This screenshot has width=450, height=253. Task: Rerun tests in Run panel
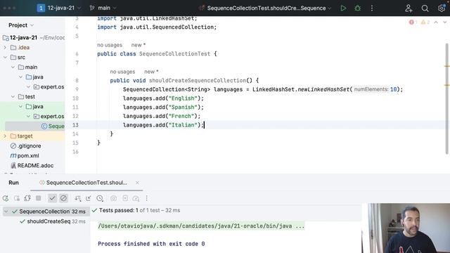point(6,198)
